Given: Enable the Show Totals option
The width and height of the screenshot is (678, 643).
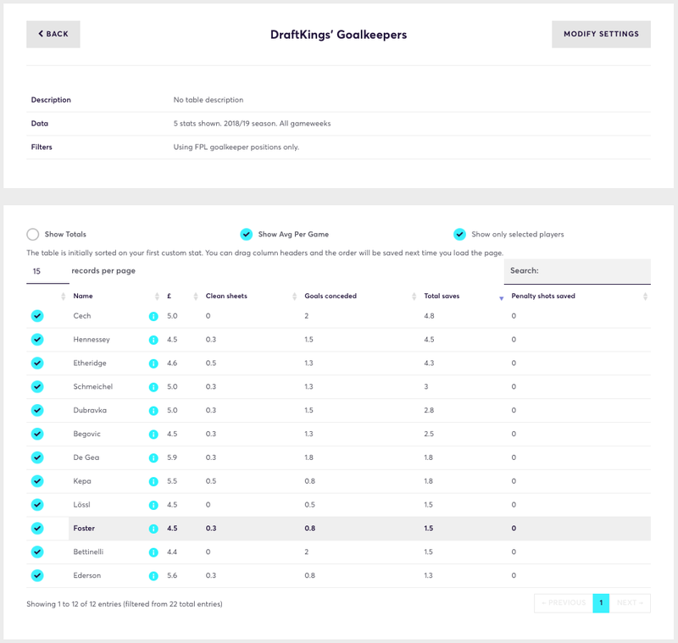Looking at the screenshot, I should tap(33, 234).
